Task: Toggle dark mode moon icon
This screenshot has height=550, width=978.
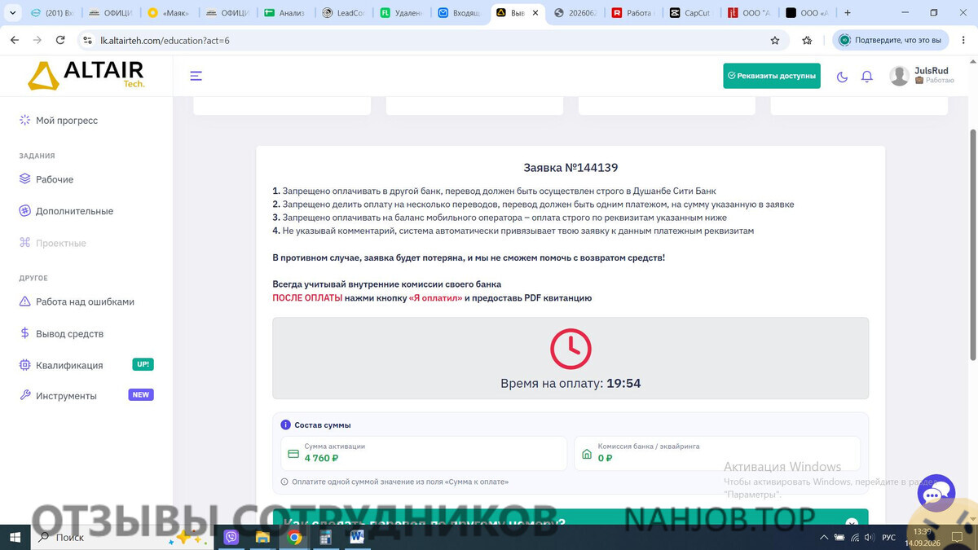Action: pos(842,77)
